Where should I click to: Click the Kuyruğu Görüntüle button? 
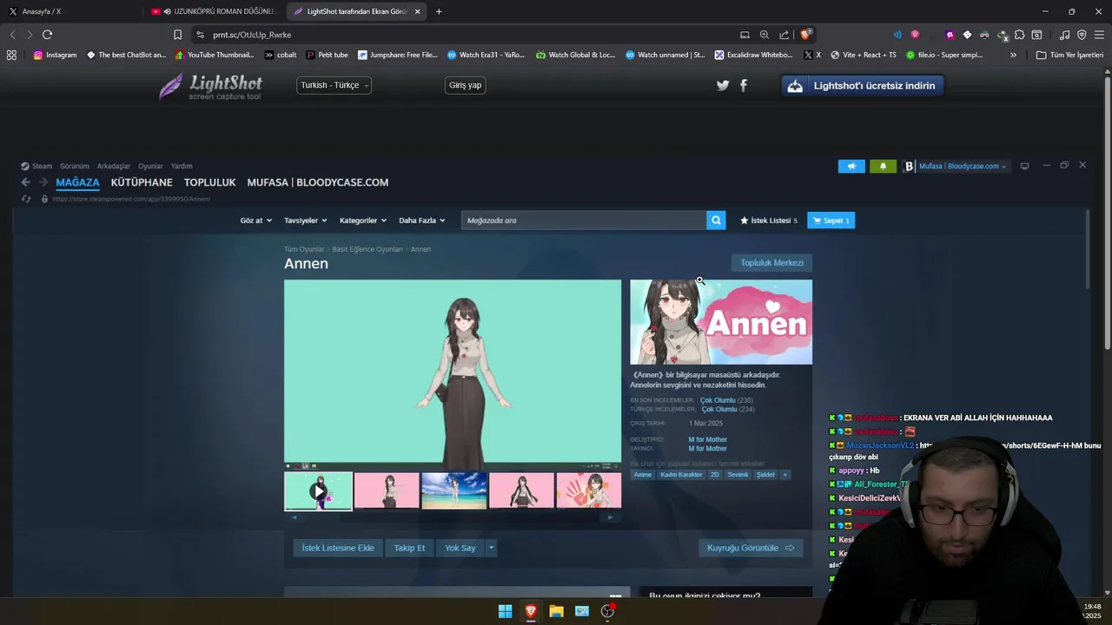click(751, 548)
